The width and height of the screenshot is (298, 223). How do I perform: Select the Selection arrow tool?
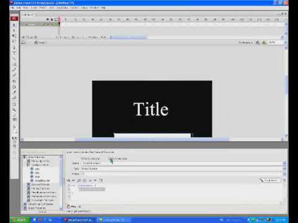[14, 25]
